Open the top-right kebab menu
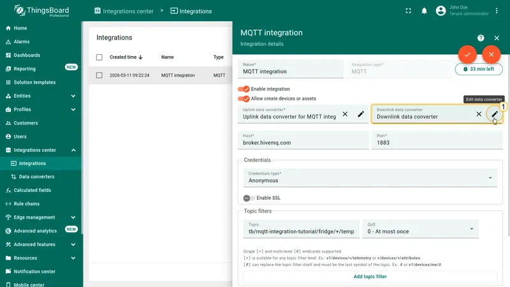 [x=497, y=11]
